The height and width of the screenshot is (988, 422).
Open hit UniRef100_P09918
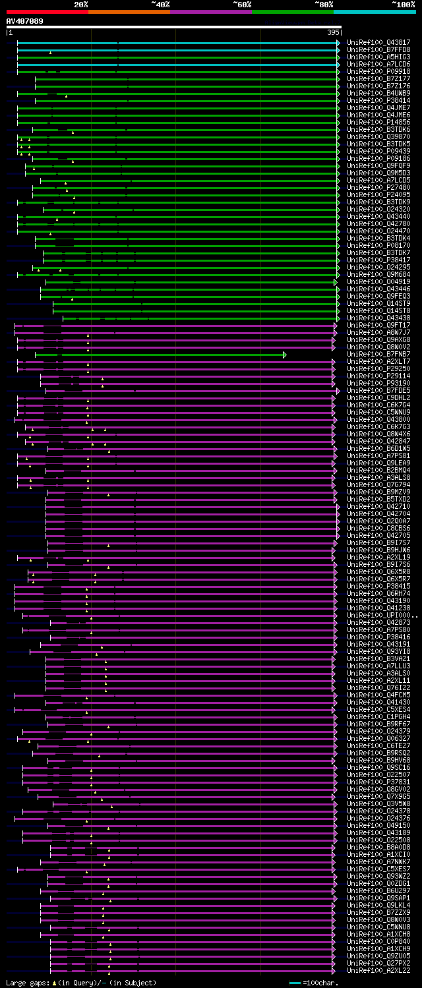[x=379, y=72]
